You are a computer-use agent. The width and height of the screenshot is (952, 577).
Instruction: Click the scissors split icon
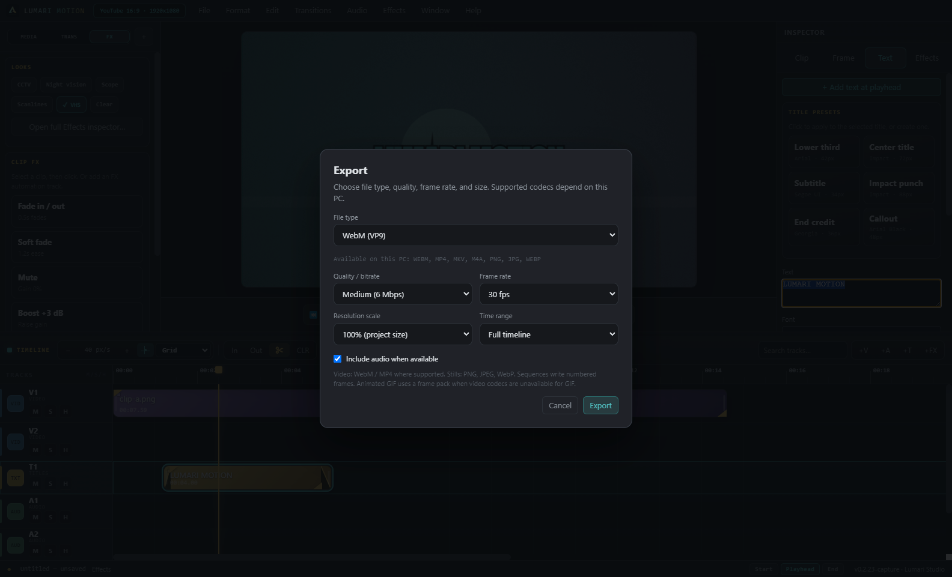[x=279, y=350]
